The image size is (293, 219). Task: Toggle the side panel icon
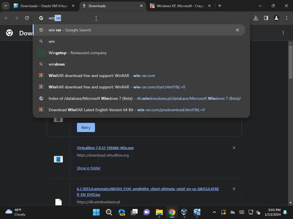(x=266, y=18)
